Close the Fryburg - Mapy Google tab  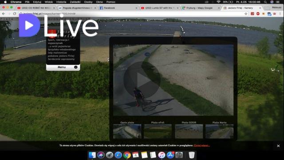pos(219,8)
